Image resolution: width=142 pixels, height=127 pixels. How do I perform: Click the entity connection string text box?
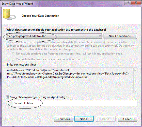click(x=69, y=81)
